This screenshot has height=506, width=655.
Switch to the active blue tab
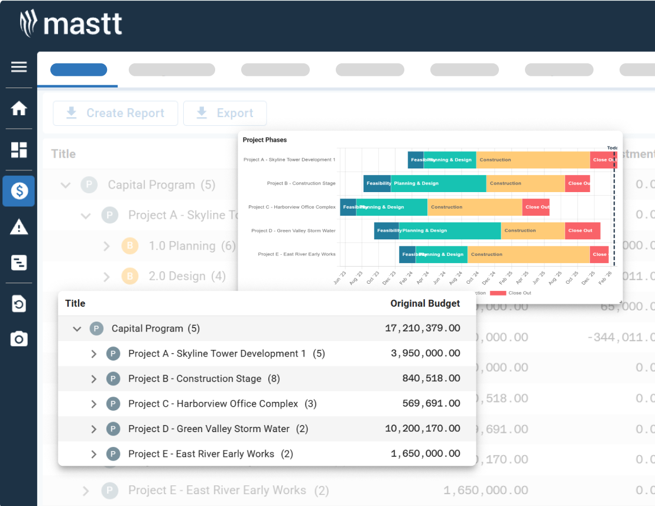[x=79, y=69]
